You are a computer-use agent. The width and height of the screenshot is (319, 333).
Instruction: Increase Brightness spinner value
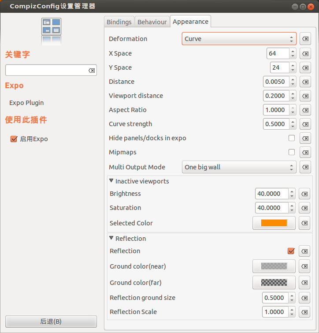click(292, 191)
